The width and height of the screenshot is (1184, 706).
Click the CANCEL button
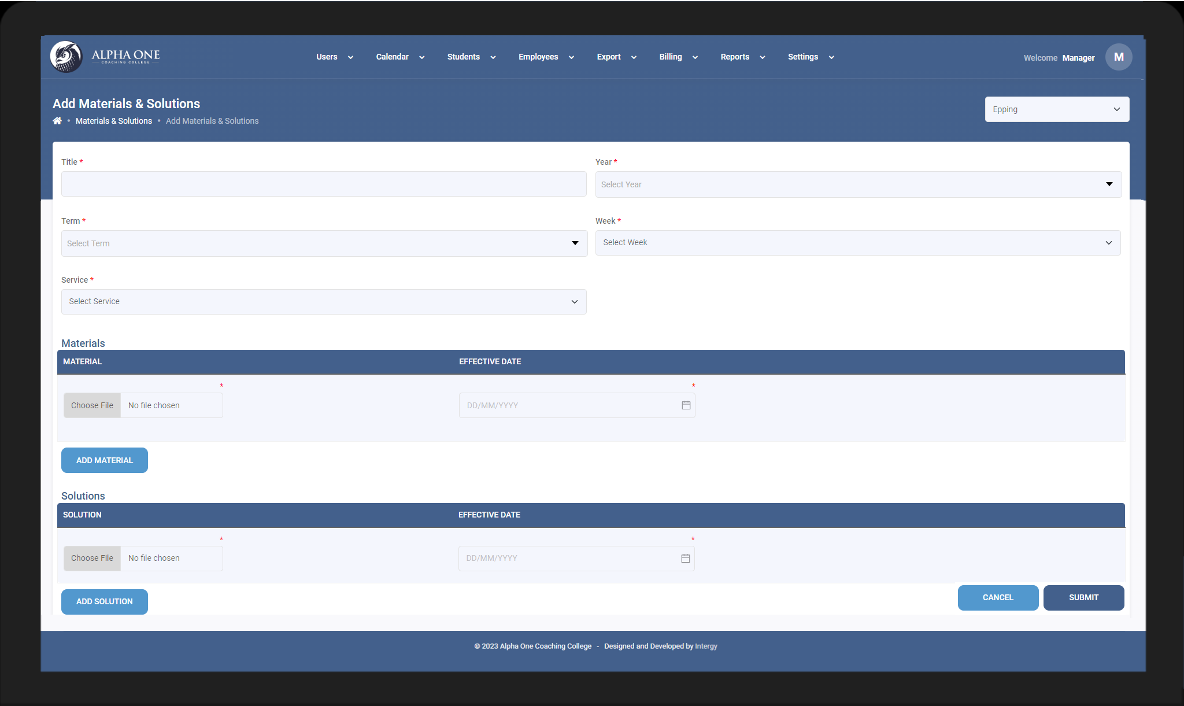tap(998, 598)
